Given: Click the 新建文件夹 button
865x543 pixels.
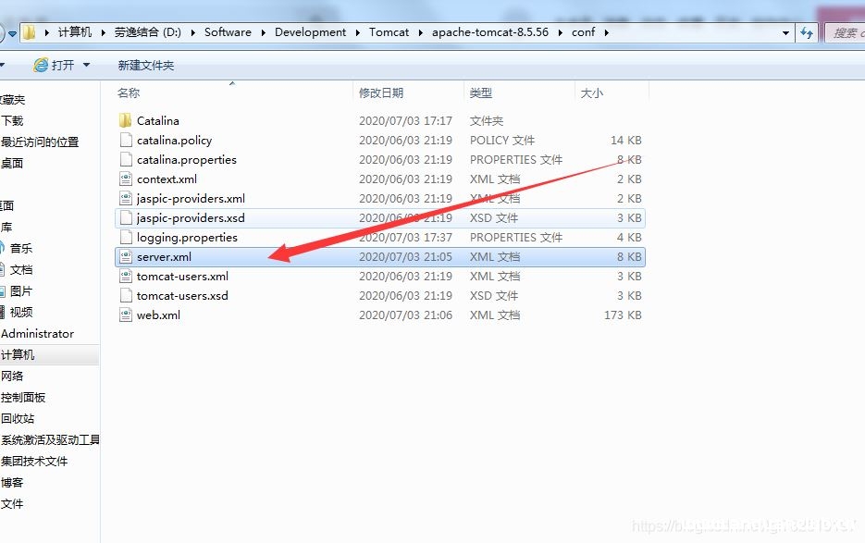Looking at the screenshot, I should click(145, 65).
